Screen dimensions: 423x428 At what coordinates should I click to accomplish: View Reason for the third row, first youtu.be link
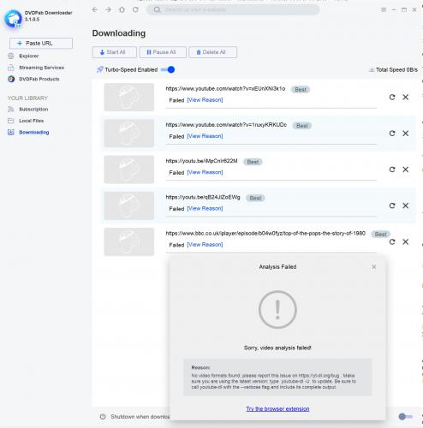[x=205, y=172]
